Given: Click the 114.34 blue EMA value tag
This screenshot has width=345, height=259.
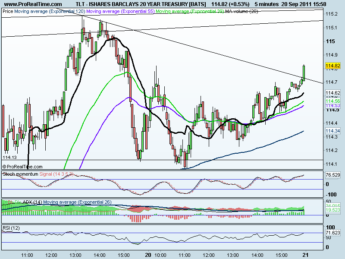Looking at the screenshot, I should [332, 131].
